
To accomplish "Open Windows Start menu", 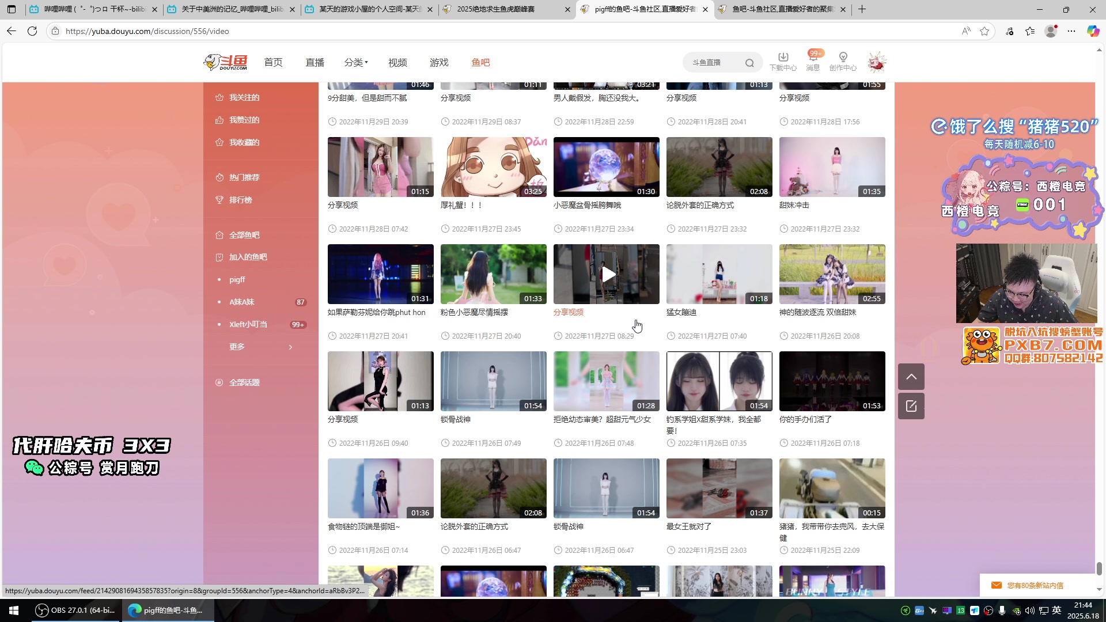I will click(x=14, y=610).
